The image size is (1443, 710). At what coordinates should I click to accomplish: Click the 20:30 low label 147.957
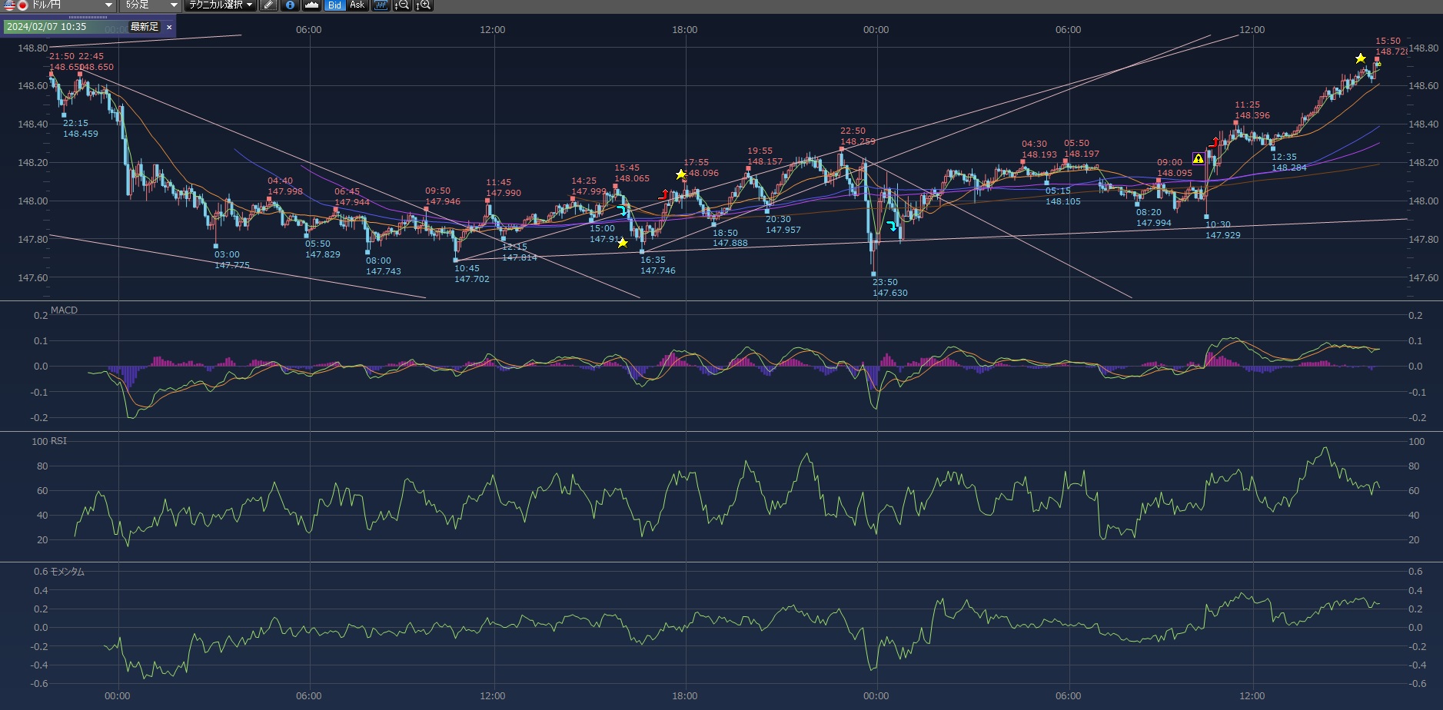[783, 224]
